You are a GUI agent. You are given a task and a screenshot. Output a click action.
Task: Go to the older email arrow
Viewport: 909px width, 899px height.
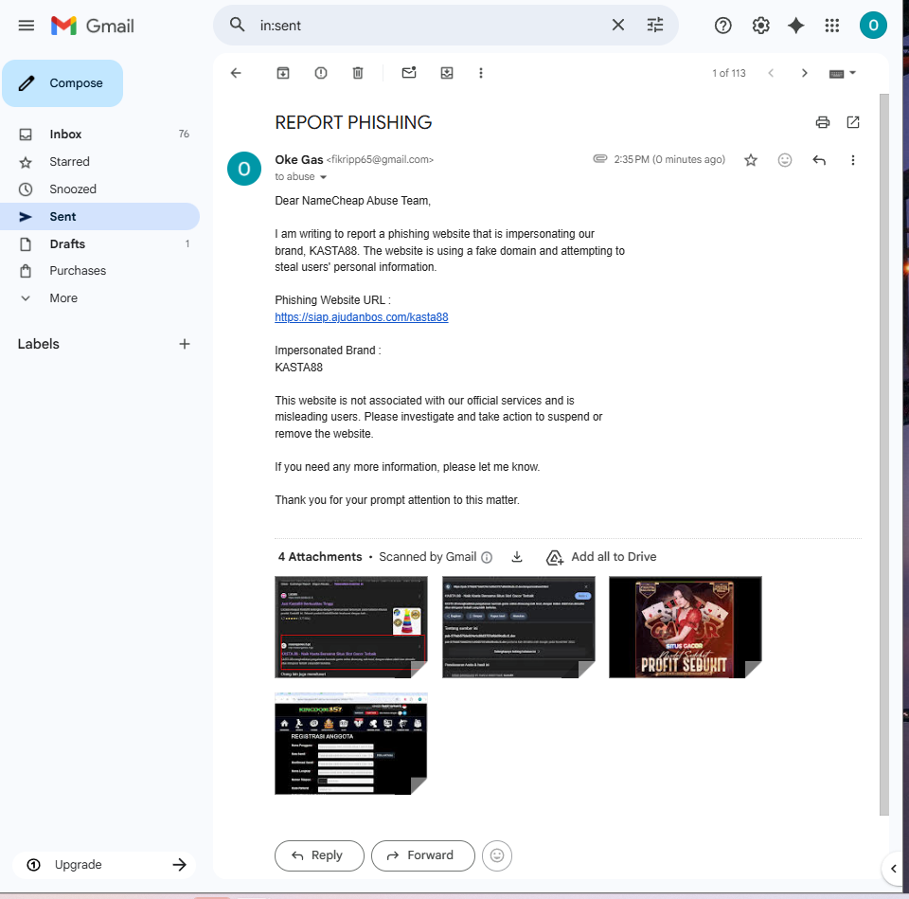click(x=804, y=73)
